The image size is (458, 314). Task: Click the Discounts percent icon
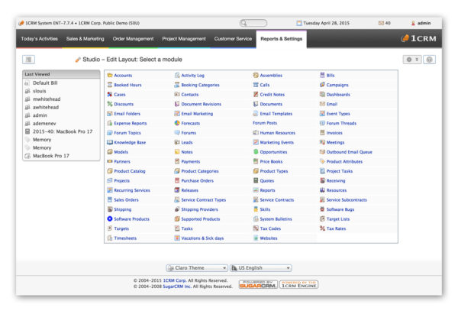(x=110, y=104)
